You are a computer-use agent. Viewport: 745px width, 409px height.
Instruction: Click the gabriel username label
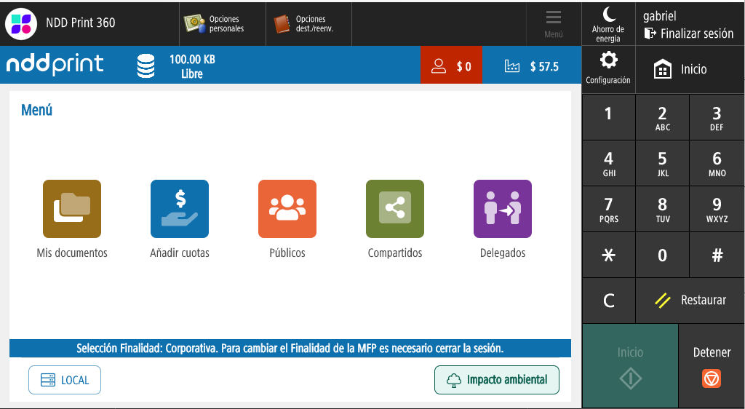pyautogui.click(x=659, y=16)
